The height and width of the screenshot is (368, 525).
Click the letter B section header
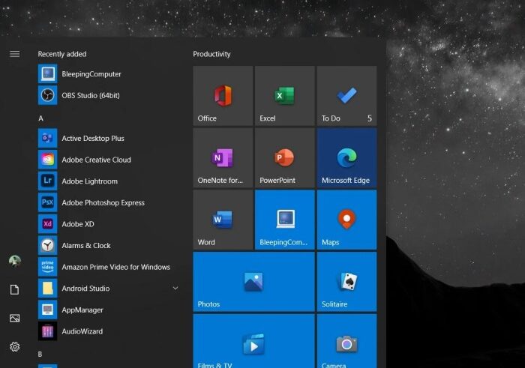pyautogui.click(x=40, y=354)
